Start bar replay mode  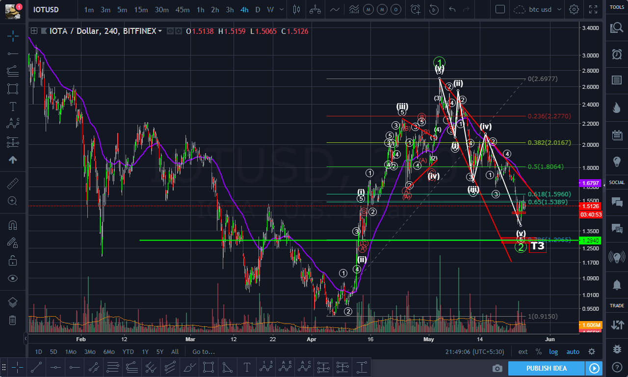(434, 9)
